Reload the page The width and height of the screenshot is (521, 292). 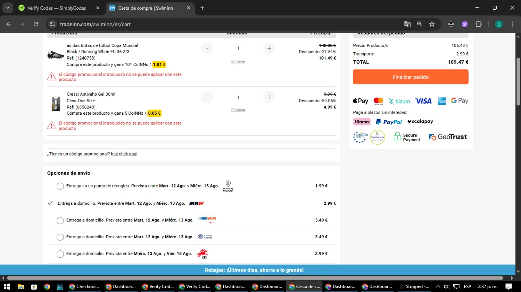point(36,24)
